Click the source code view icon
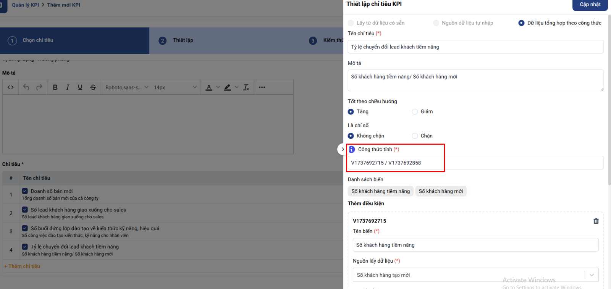611x289 pixels. pyautogui.click(x=11, y=87)
